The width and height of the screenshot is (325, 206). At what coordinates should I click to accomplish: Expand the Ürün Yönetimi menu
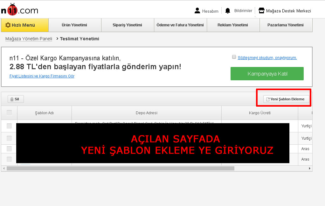point(74,25)
